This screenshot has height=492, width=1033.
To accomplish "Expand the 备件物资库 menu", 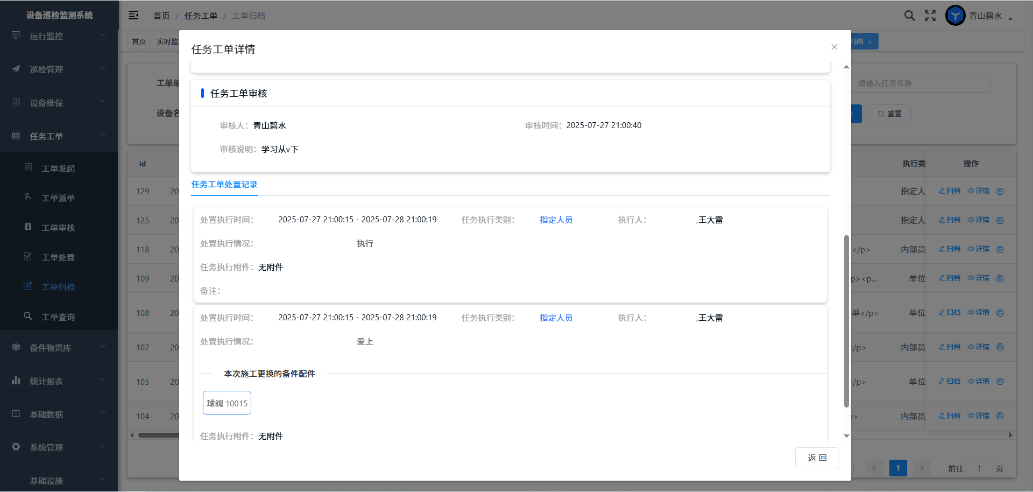I will click(59, 348).
